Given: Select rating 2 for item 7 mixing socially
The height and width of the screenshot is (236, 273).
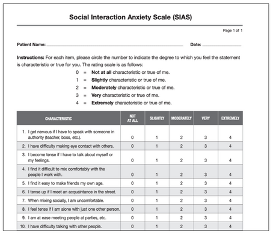Looking at the screenshot, I should (x=181, y=201).
